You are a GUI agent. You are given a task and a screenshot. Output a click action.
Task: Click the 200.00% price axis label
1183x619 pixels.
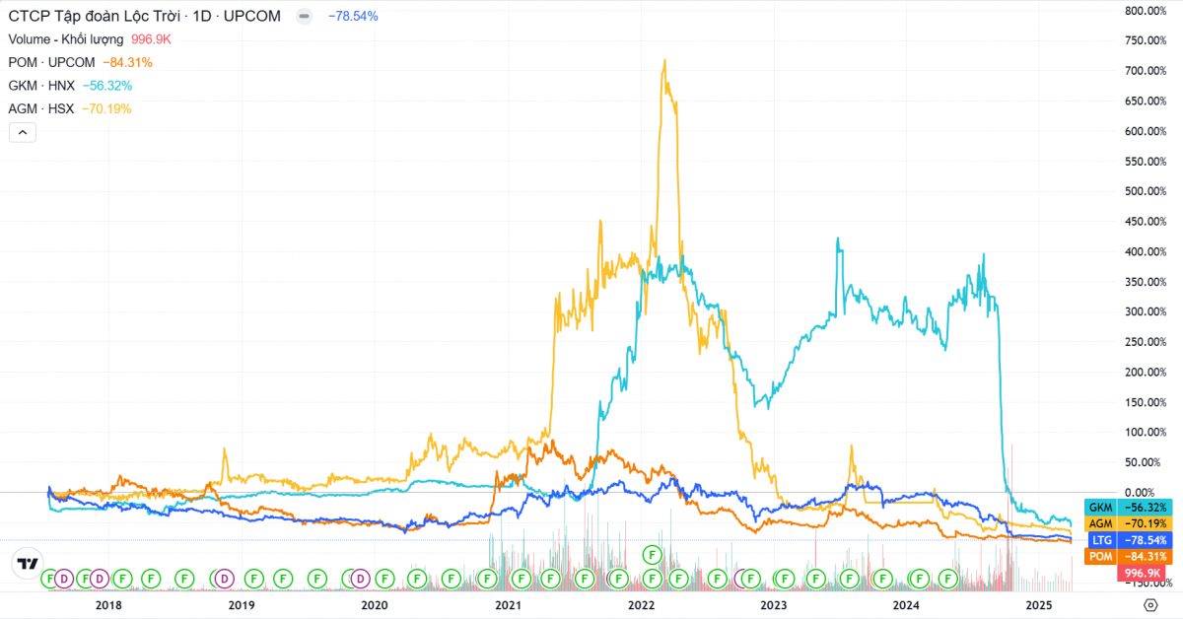point(1146,372)
